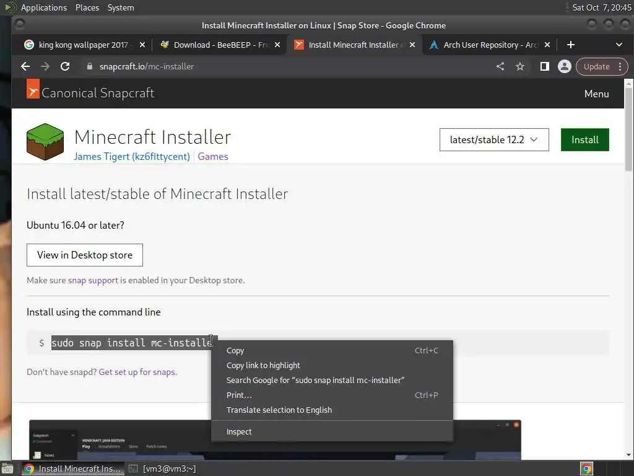This screenshot has width=634, height=476.
Task: Click the Chrome icon in system tray
Action: 586,469
